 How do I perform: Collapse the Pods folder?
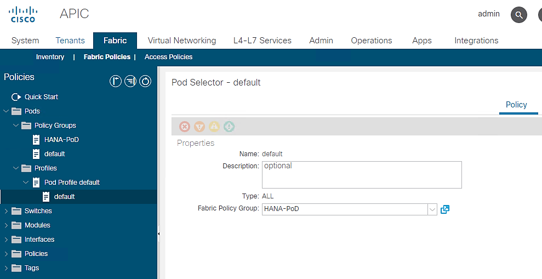pos(6,111)
